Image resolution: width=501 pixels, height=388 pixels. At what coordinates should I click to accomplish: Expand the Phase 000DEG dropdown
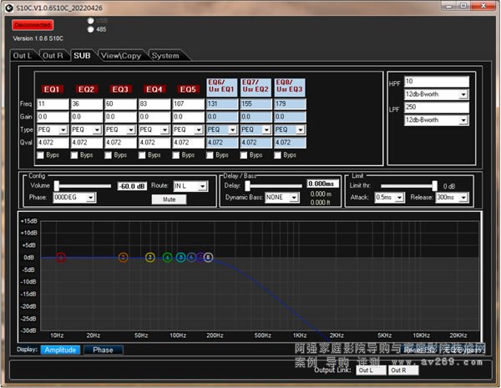pyautogui.click(x=90, y=198)
